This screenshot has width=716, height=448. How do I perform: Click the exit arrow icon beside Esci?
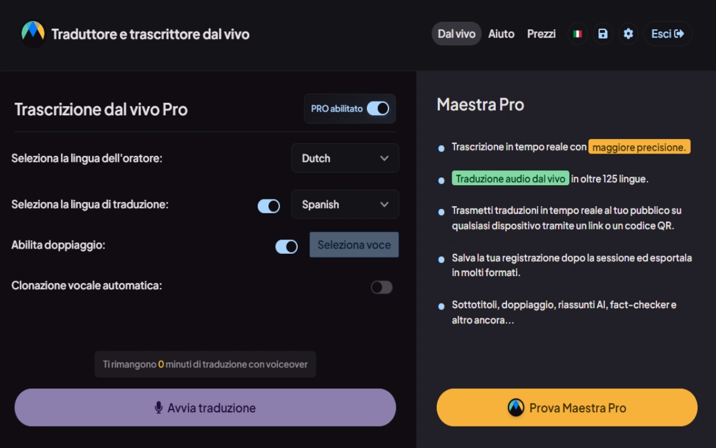coord(679,34)
